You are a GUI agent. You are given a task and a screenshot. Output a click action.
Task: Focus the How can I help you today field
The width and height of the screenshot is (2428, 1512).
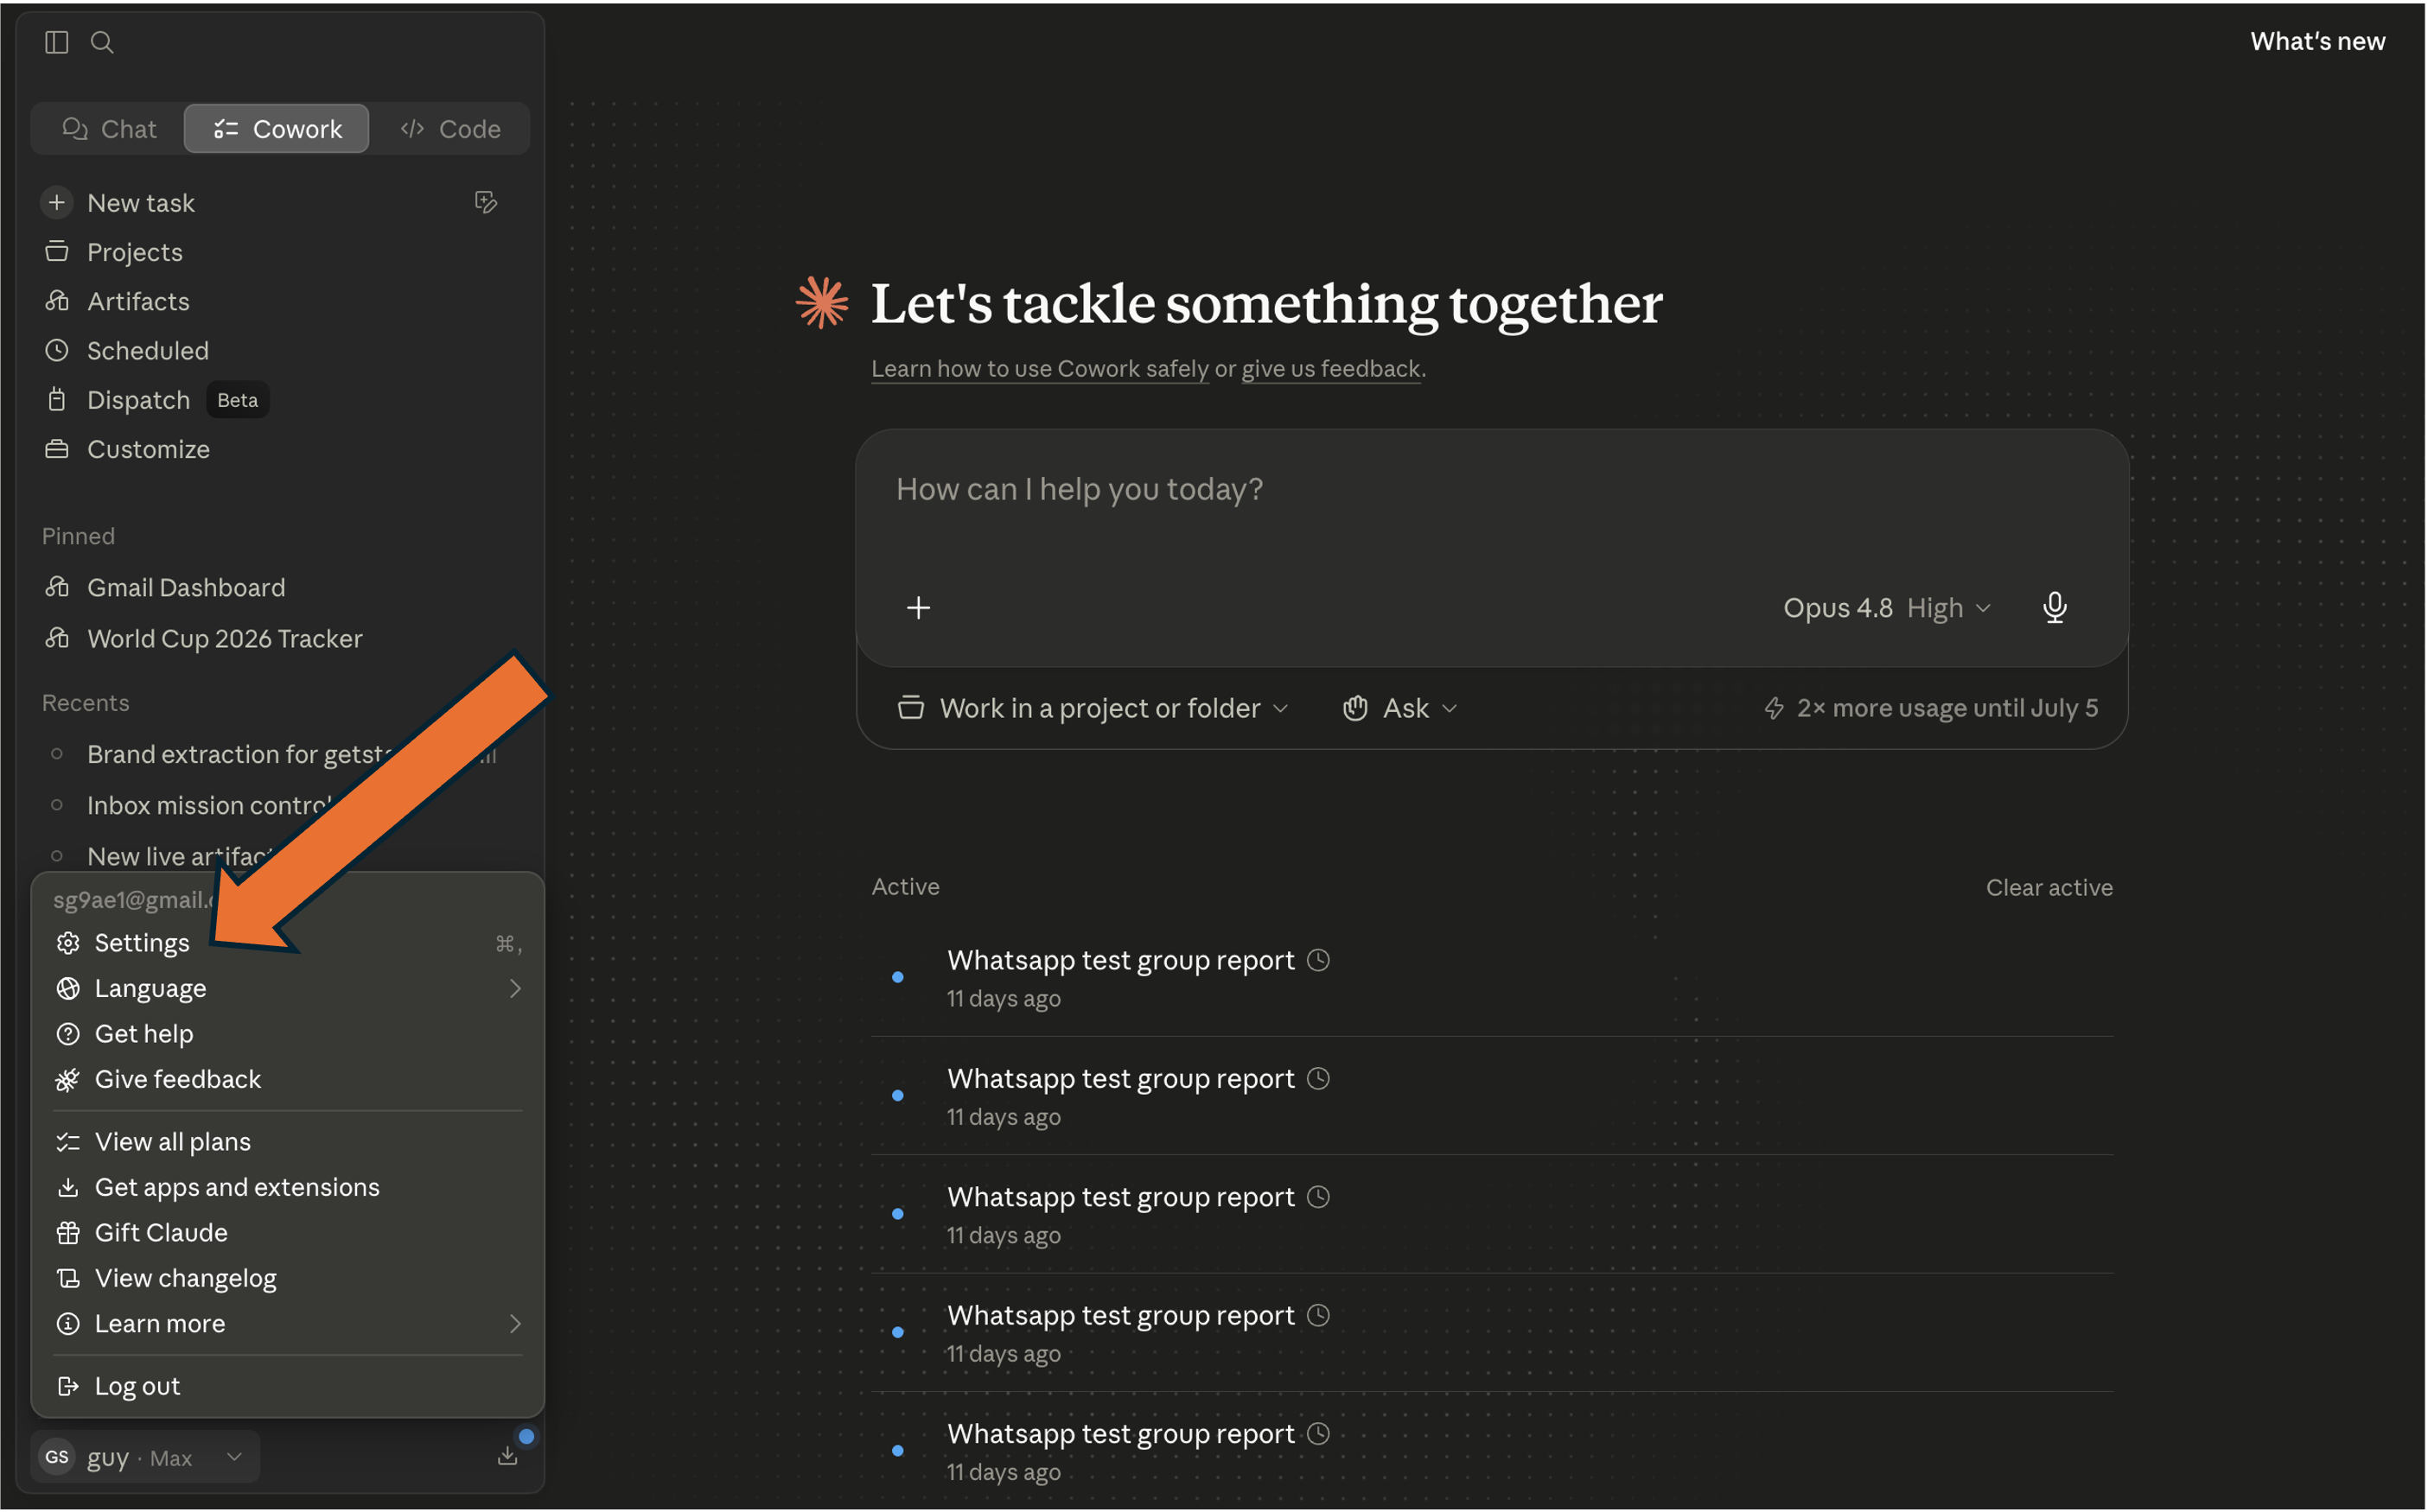[x=1491, y=490]
